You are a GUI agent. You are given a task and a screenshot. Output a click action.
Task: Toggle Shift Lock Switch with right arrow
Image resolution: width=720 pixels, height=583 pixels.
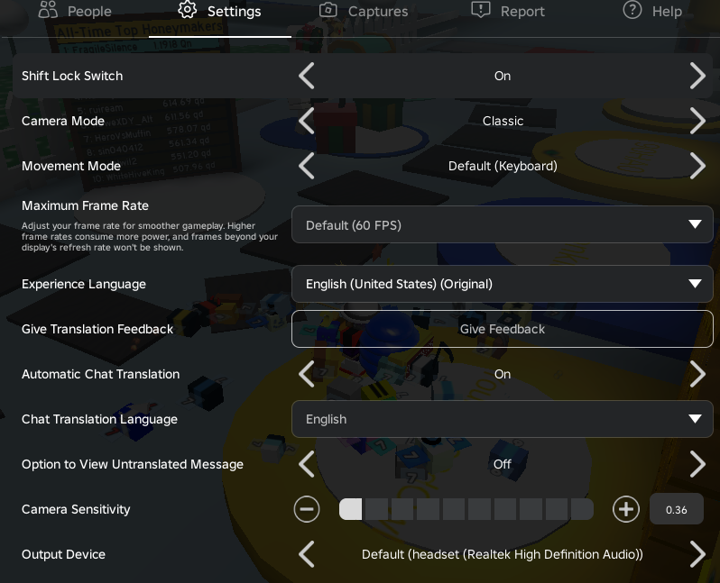(x=697, y=76)
